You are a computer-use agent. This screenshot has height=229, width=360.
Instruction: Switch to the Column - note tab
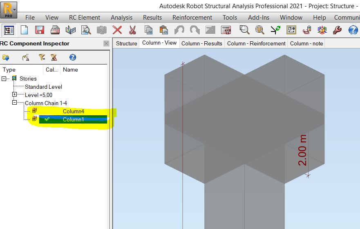pos(306,43)
